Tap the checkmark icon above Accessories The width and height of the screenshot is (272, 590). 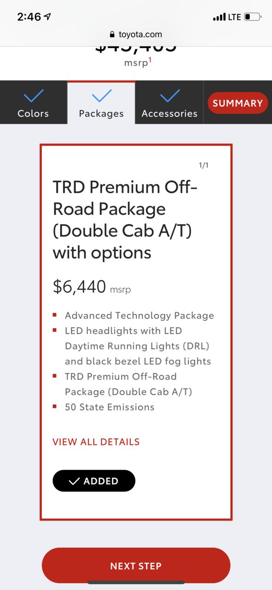point(170,96)
